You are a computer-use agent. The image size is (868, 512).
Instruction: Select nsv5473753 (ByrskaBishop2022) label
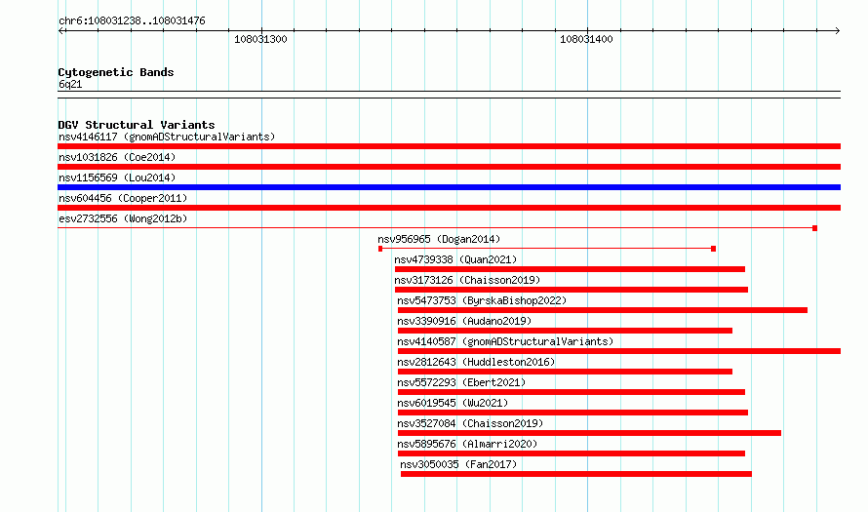point(482,300)
